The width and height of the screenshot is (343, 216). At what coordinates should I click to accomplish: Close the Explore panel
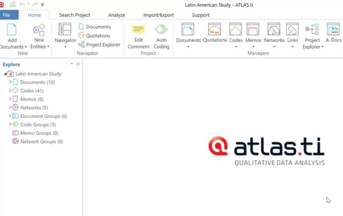click(x=78, y=64)
